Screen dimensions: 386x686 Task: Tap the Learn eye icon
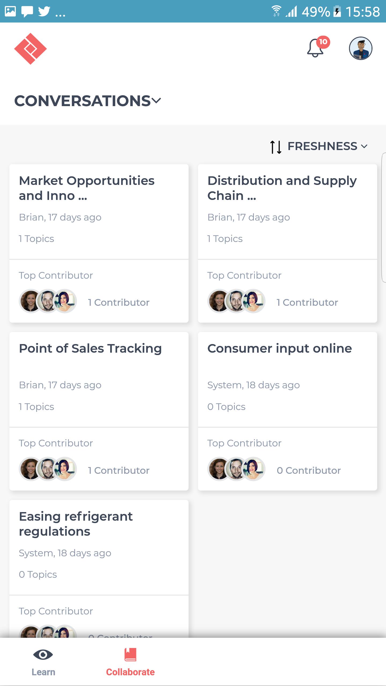[x=43, y=655]
